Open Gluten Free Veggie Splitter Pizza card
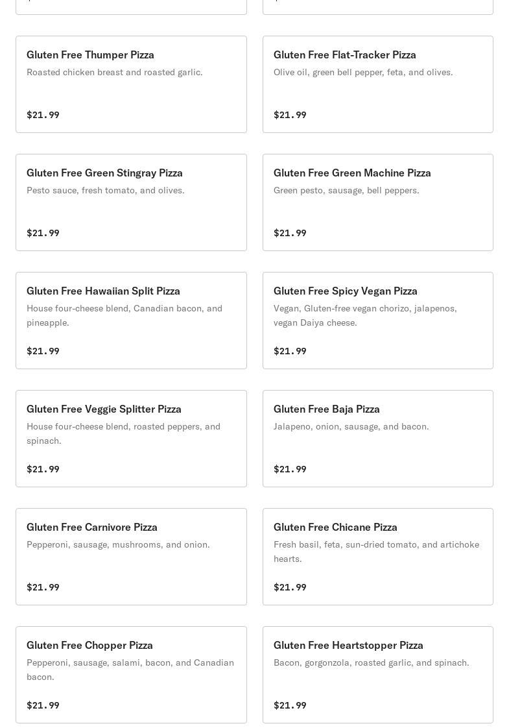This screenshot has width=509, height=728. coord(131,439)
